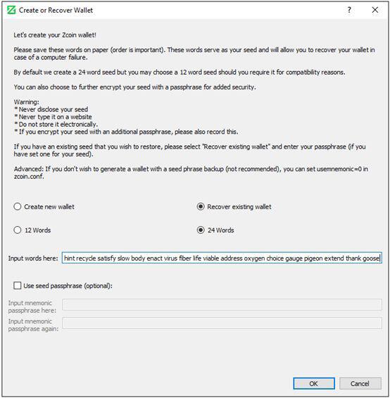Image resolution: width=390 pixels, height=398 pixels.
Task: Click into the seed words input field
Action: coord(222,258)
